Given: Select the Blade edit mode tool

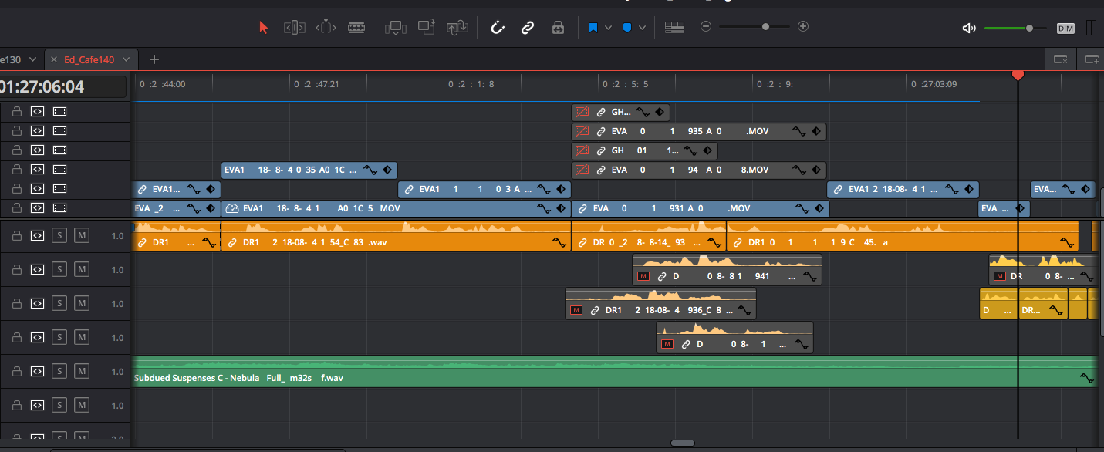Looking at the screenshot, I should point(356,28).
